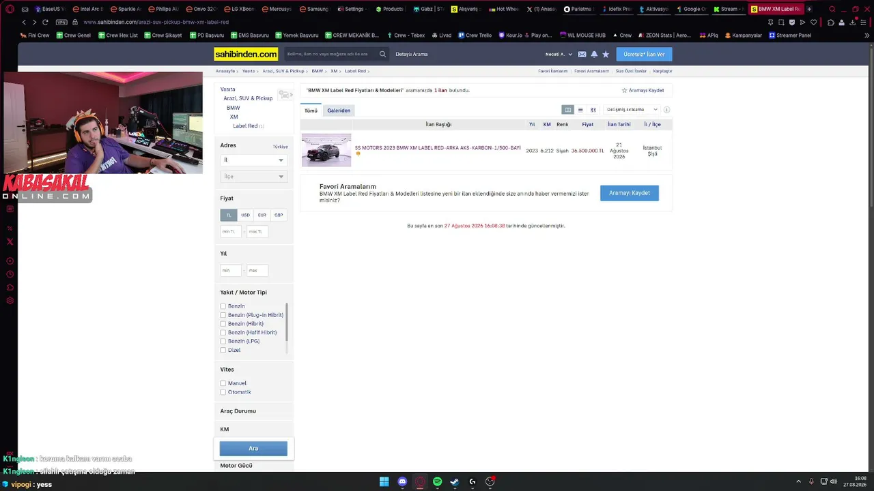This screenshot has width=874, height=491.
Task: Reload the page with refresh icon
Action: coord(46,22)
